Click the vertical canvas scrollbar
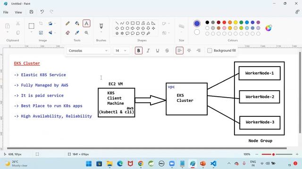This screenshot has width=302, height=169. pos(300,92)
